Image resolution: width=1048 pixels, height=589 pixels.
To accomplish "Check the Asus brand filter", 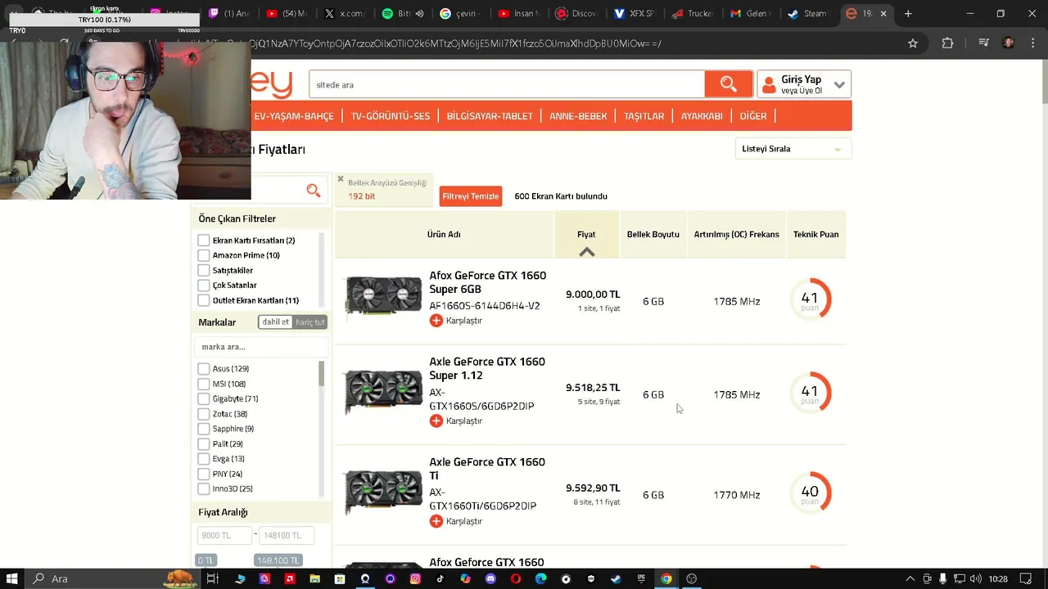I will pos(204,369).
